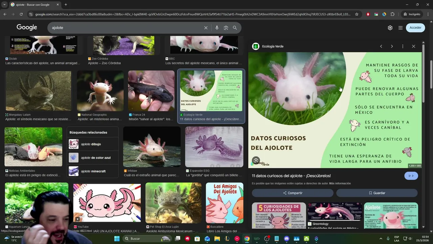Search inside image with Lens overlay icon

click(x=256, y=160)
